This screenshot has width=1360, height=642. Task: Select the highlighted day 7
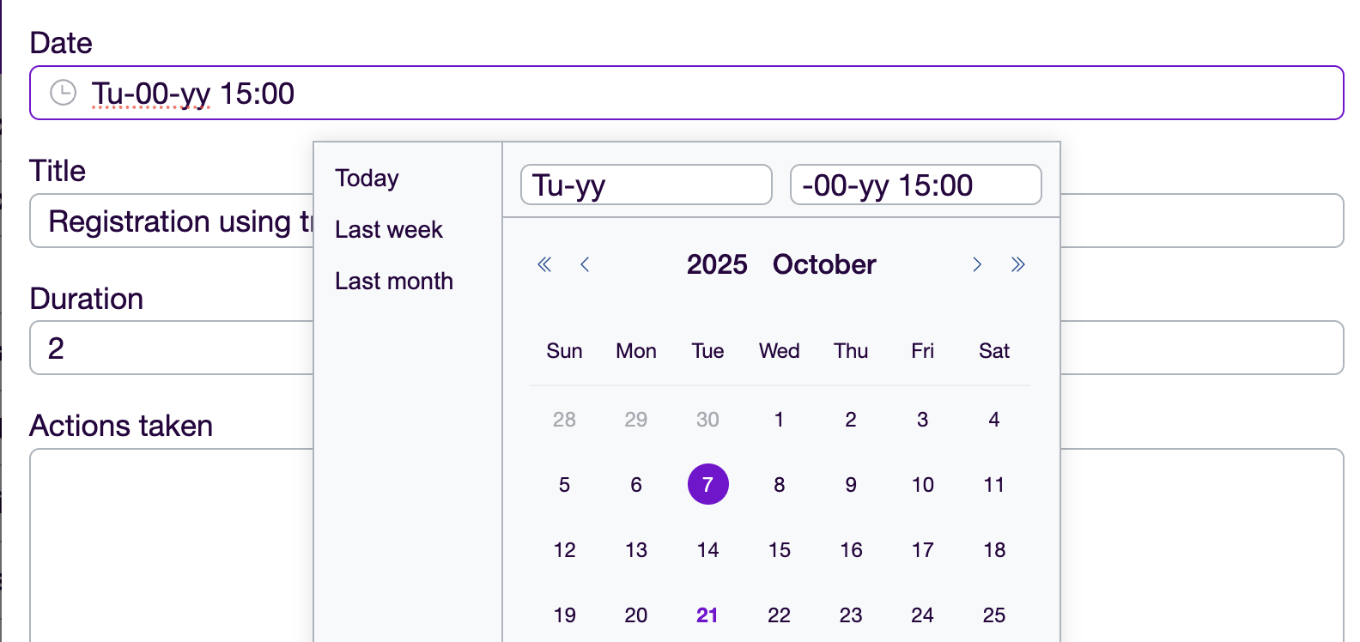pos(707,485)
